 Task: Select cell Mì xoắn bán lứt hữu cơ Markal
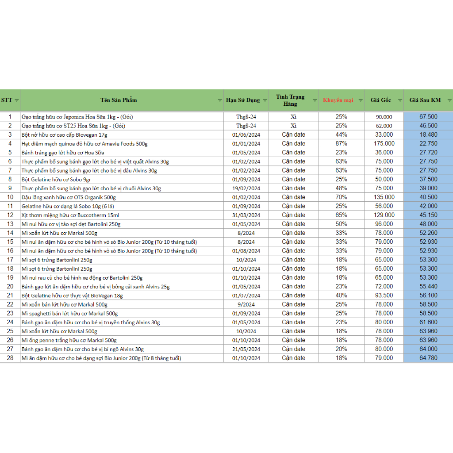[x=122, y=304]
